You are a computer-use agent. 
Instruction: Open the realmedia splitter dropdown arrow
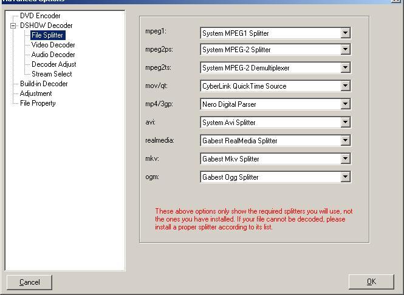point(345,141)
